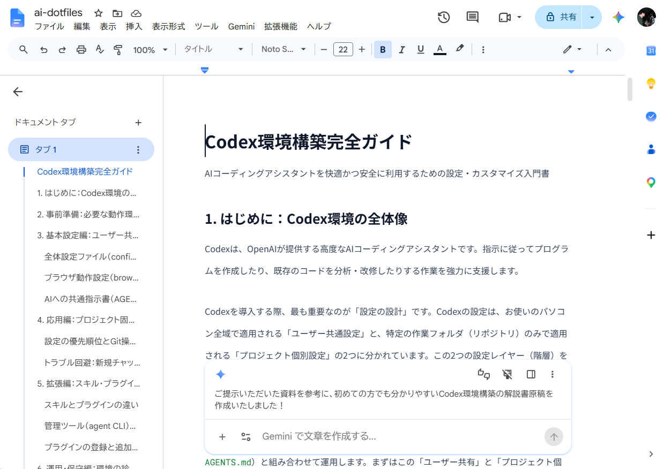
Task: Collapse the toolbar with the up chevron
Action: point(608,49)
